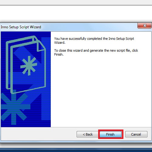Click the large asterisk at banner bottom

(x=14, y=108)
